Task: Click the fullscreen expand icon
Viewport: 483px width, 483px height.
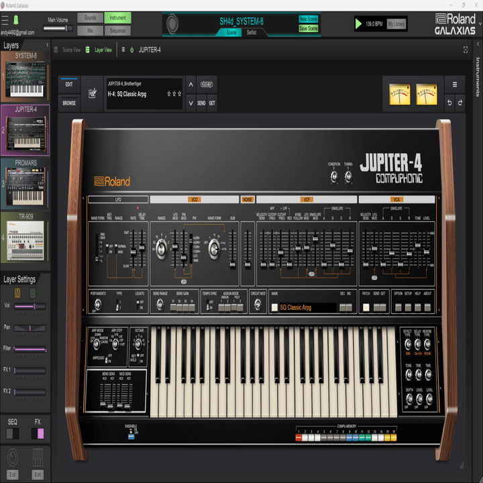Action: (x=466, y=50)
